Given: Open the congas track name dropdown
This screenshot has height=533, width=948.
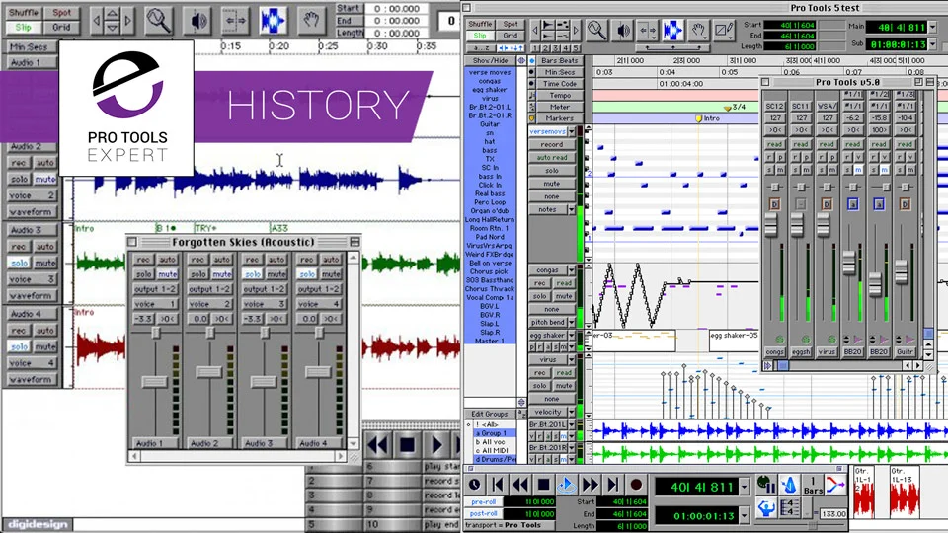Looking at the screenshot, I should pos(572,270).
